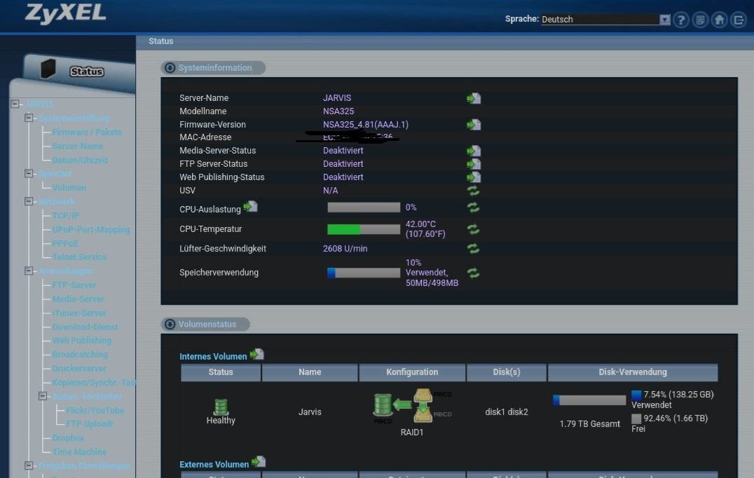
Task: Click the Externes Volumen heading link
Action: point(214,464)
